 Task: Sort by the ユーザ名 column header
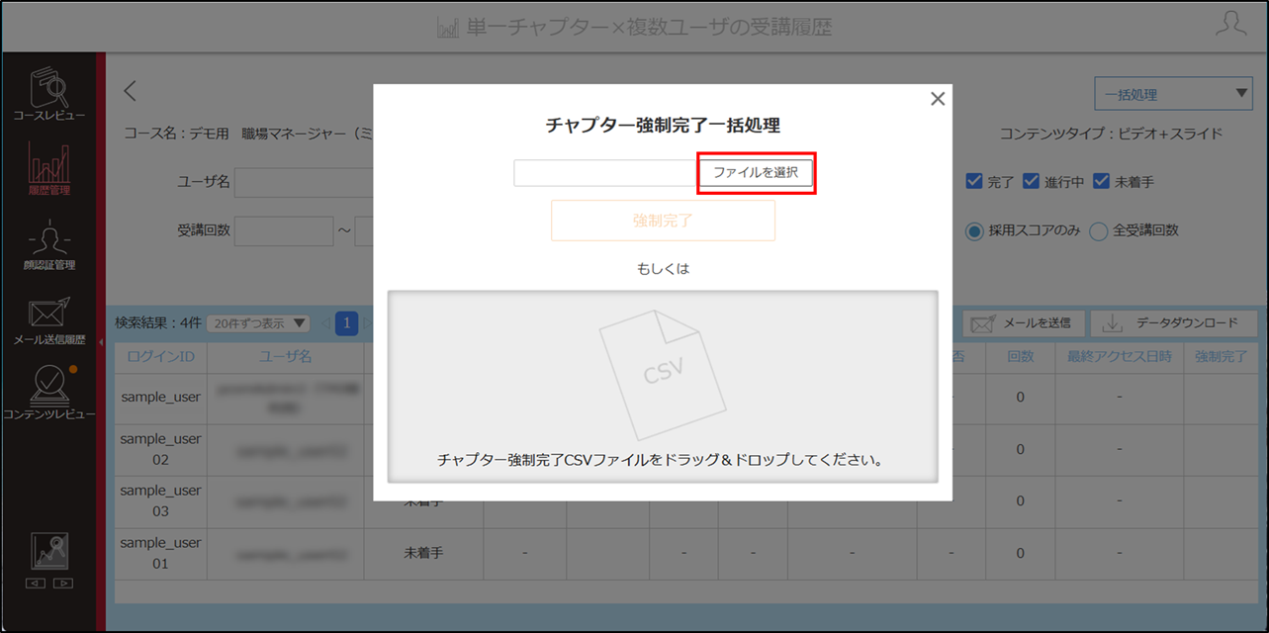click(285, 356)
